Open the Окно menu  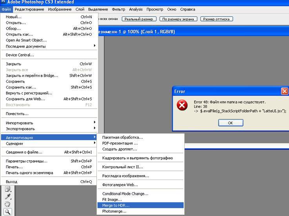tap(172, 9)
